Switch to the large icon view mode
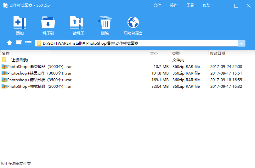 [x=19, y=43]
